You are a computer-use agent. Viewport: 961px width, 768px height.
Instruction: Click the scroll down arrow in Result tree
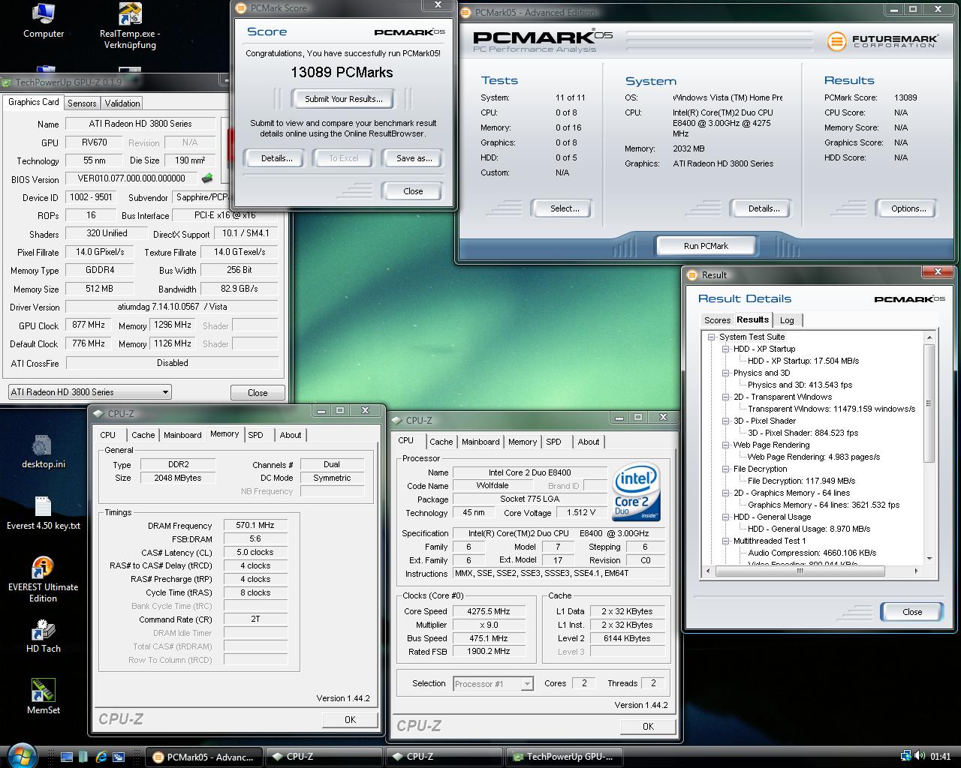click(x=929, y=559)
